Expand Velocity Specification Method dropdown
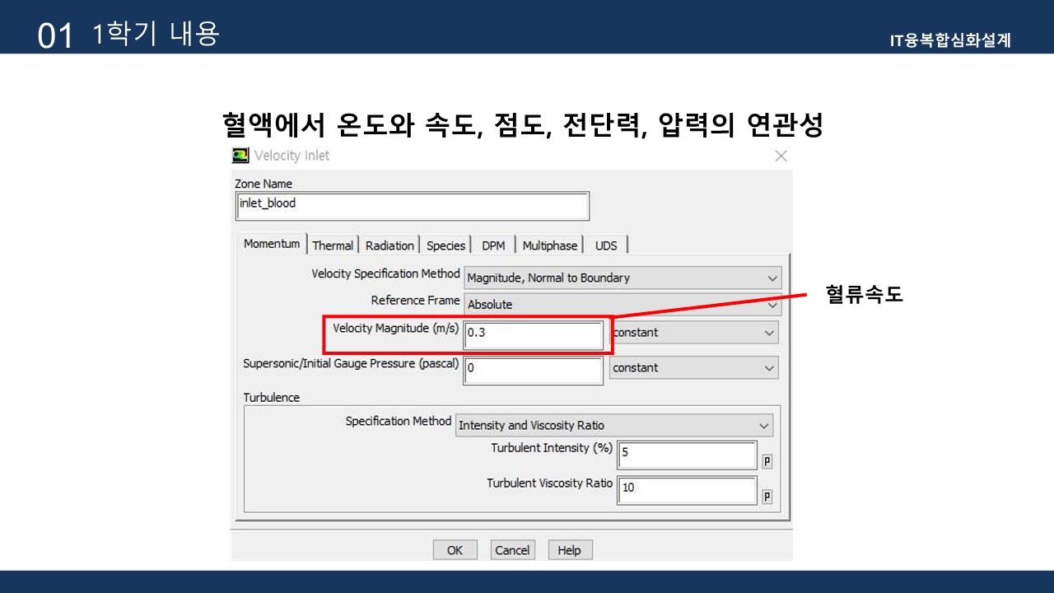 [x=622, y=278]
